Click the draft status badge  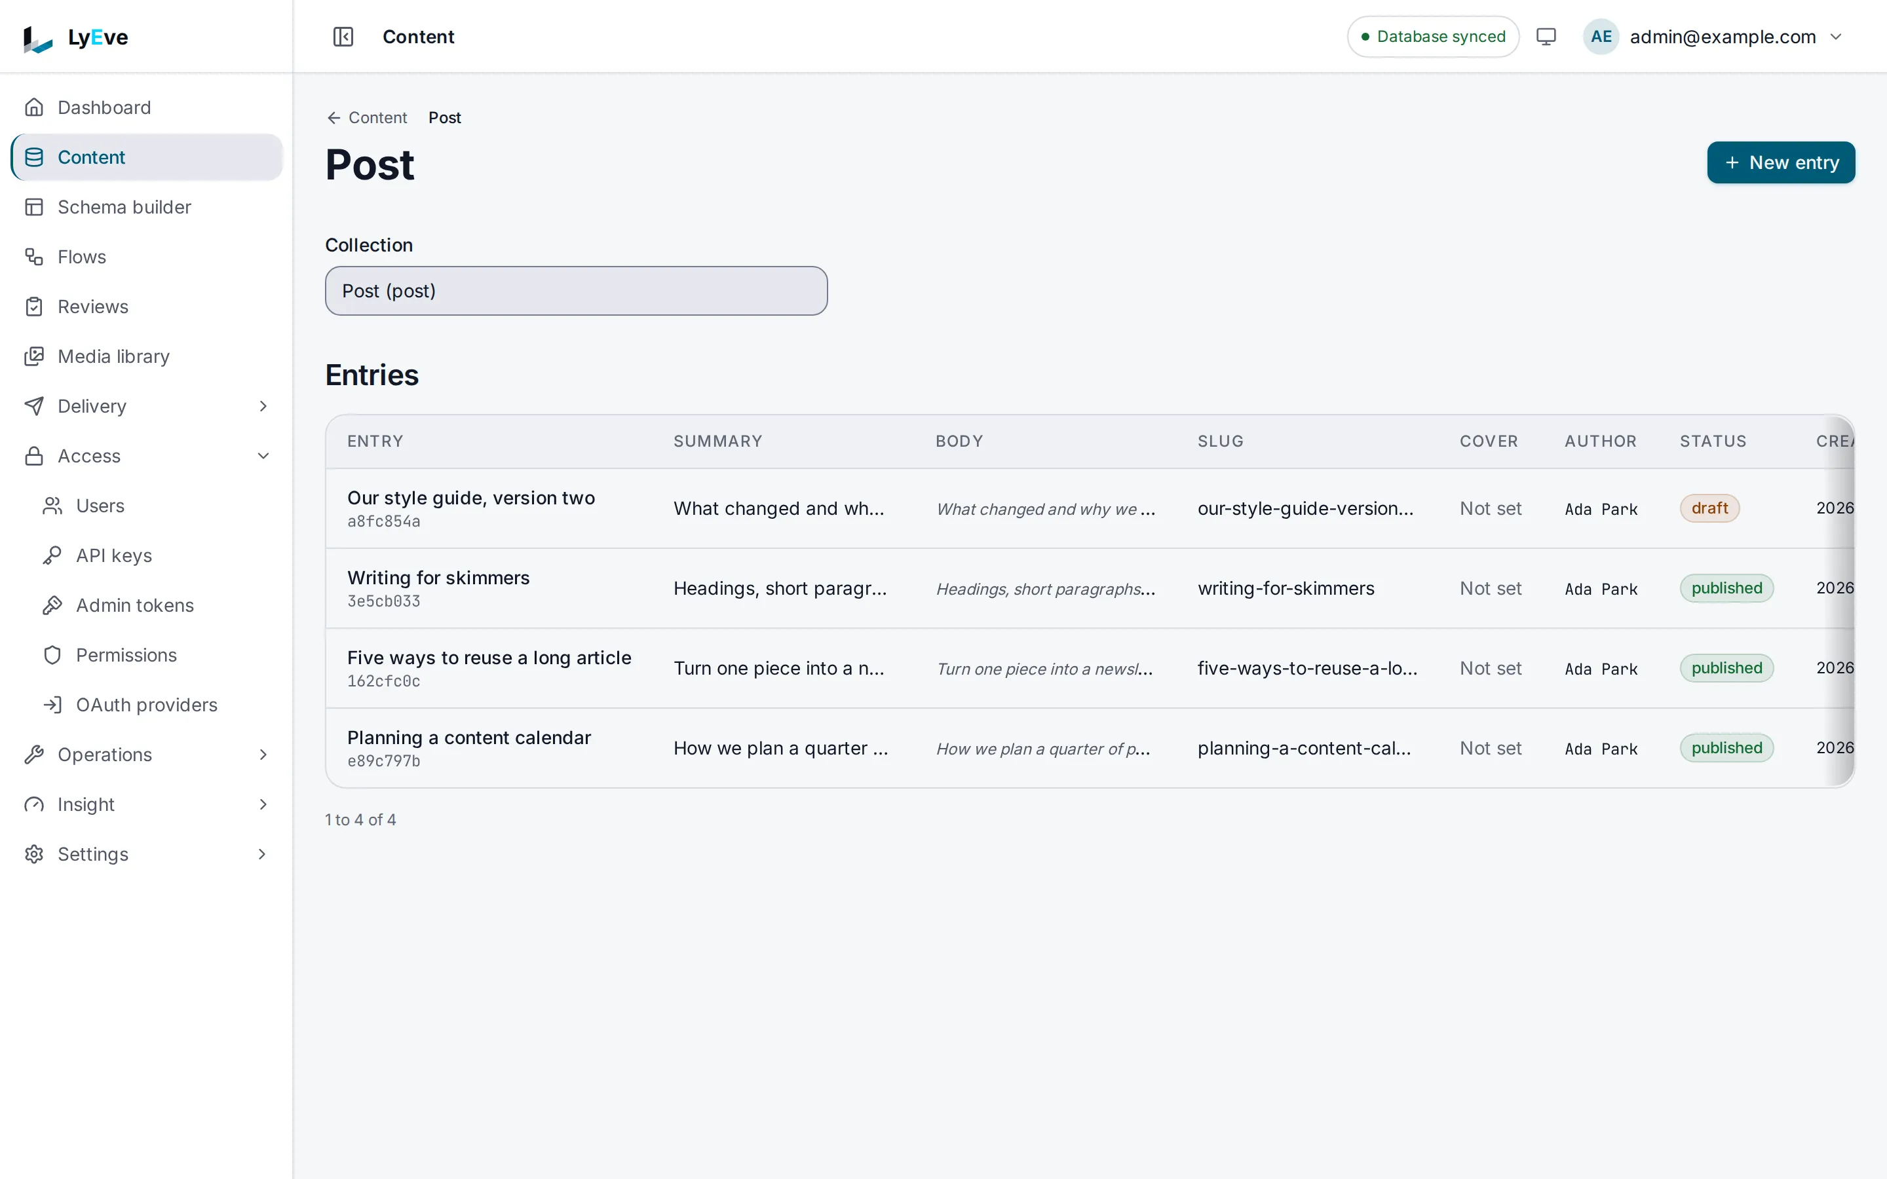click(x=1709, y=508)
